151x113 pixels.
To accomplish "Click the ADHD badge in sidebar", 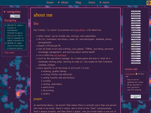I will pos(136,25).
